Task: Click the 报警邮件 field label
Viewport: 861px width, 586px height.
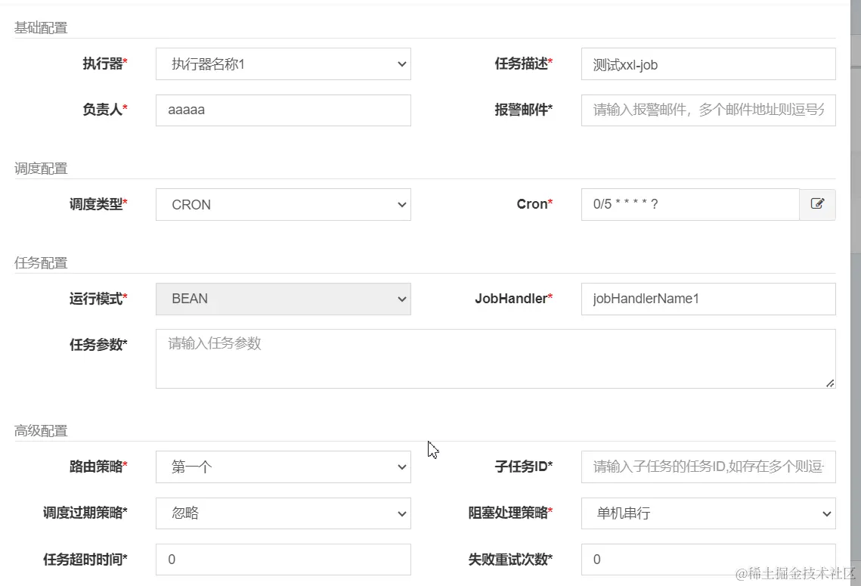Action: click(x=523, y=110)
